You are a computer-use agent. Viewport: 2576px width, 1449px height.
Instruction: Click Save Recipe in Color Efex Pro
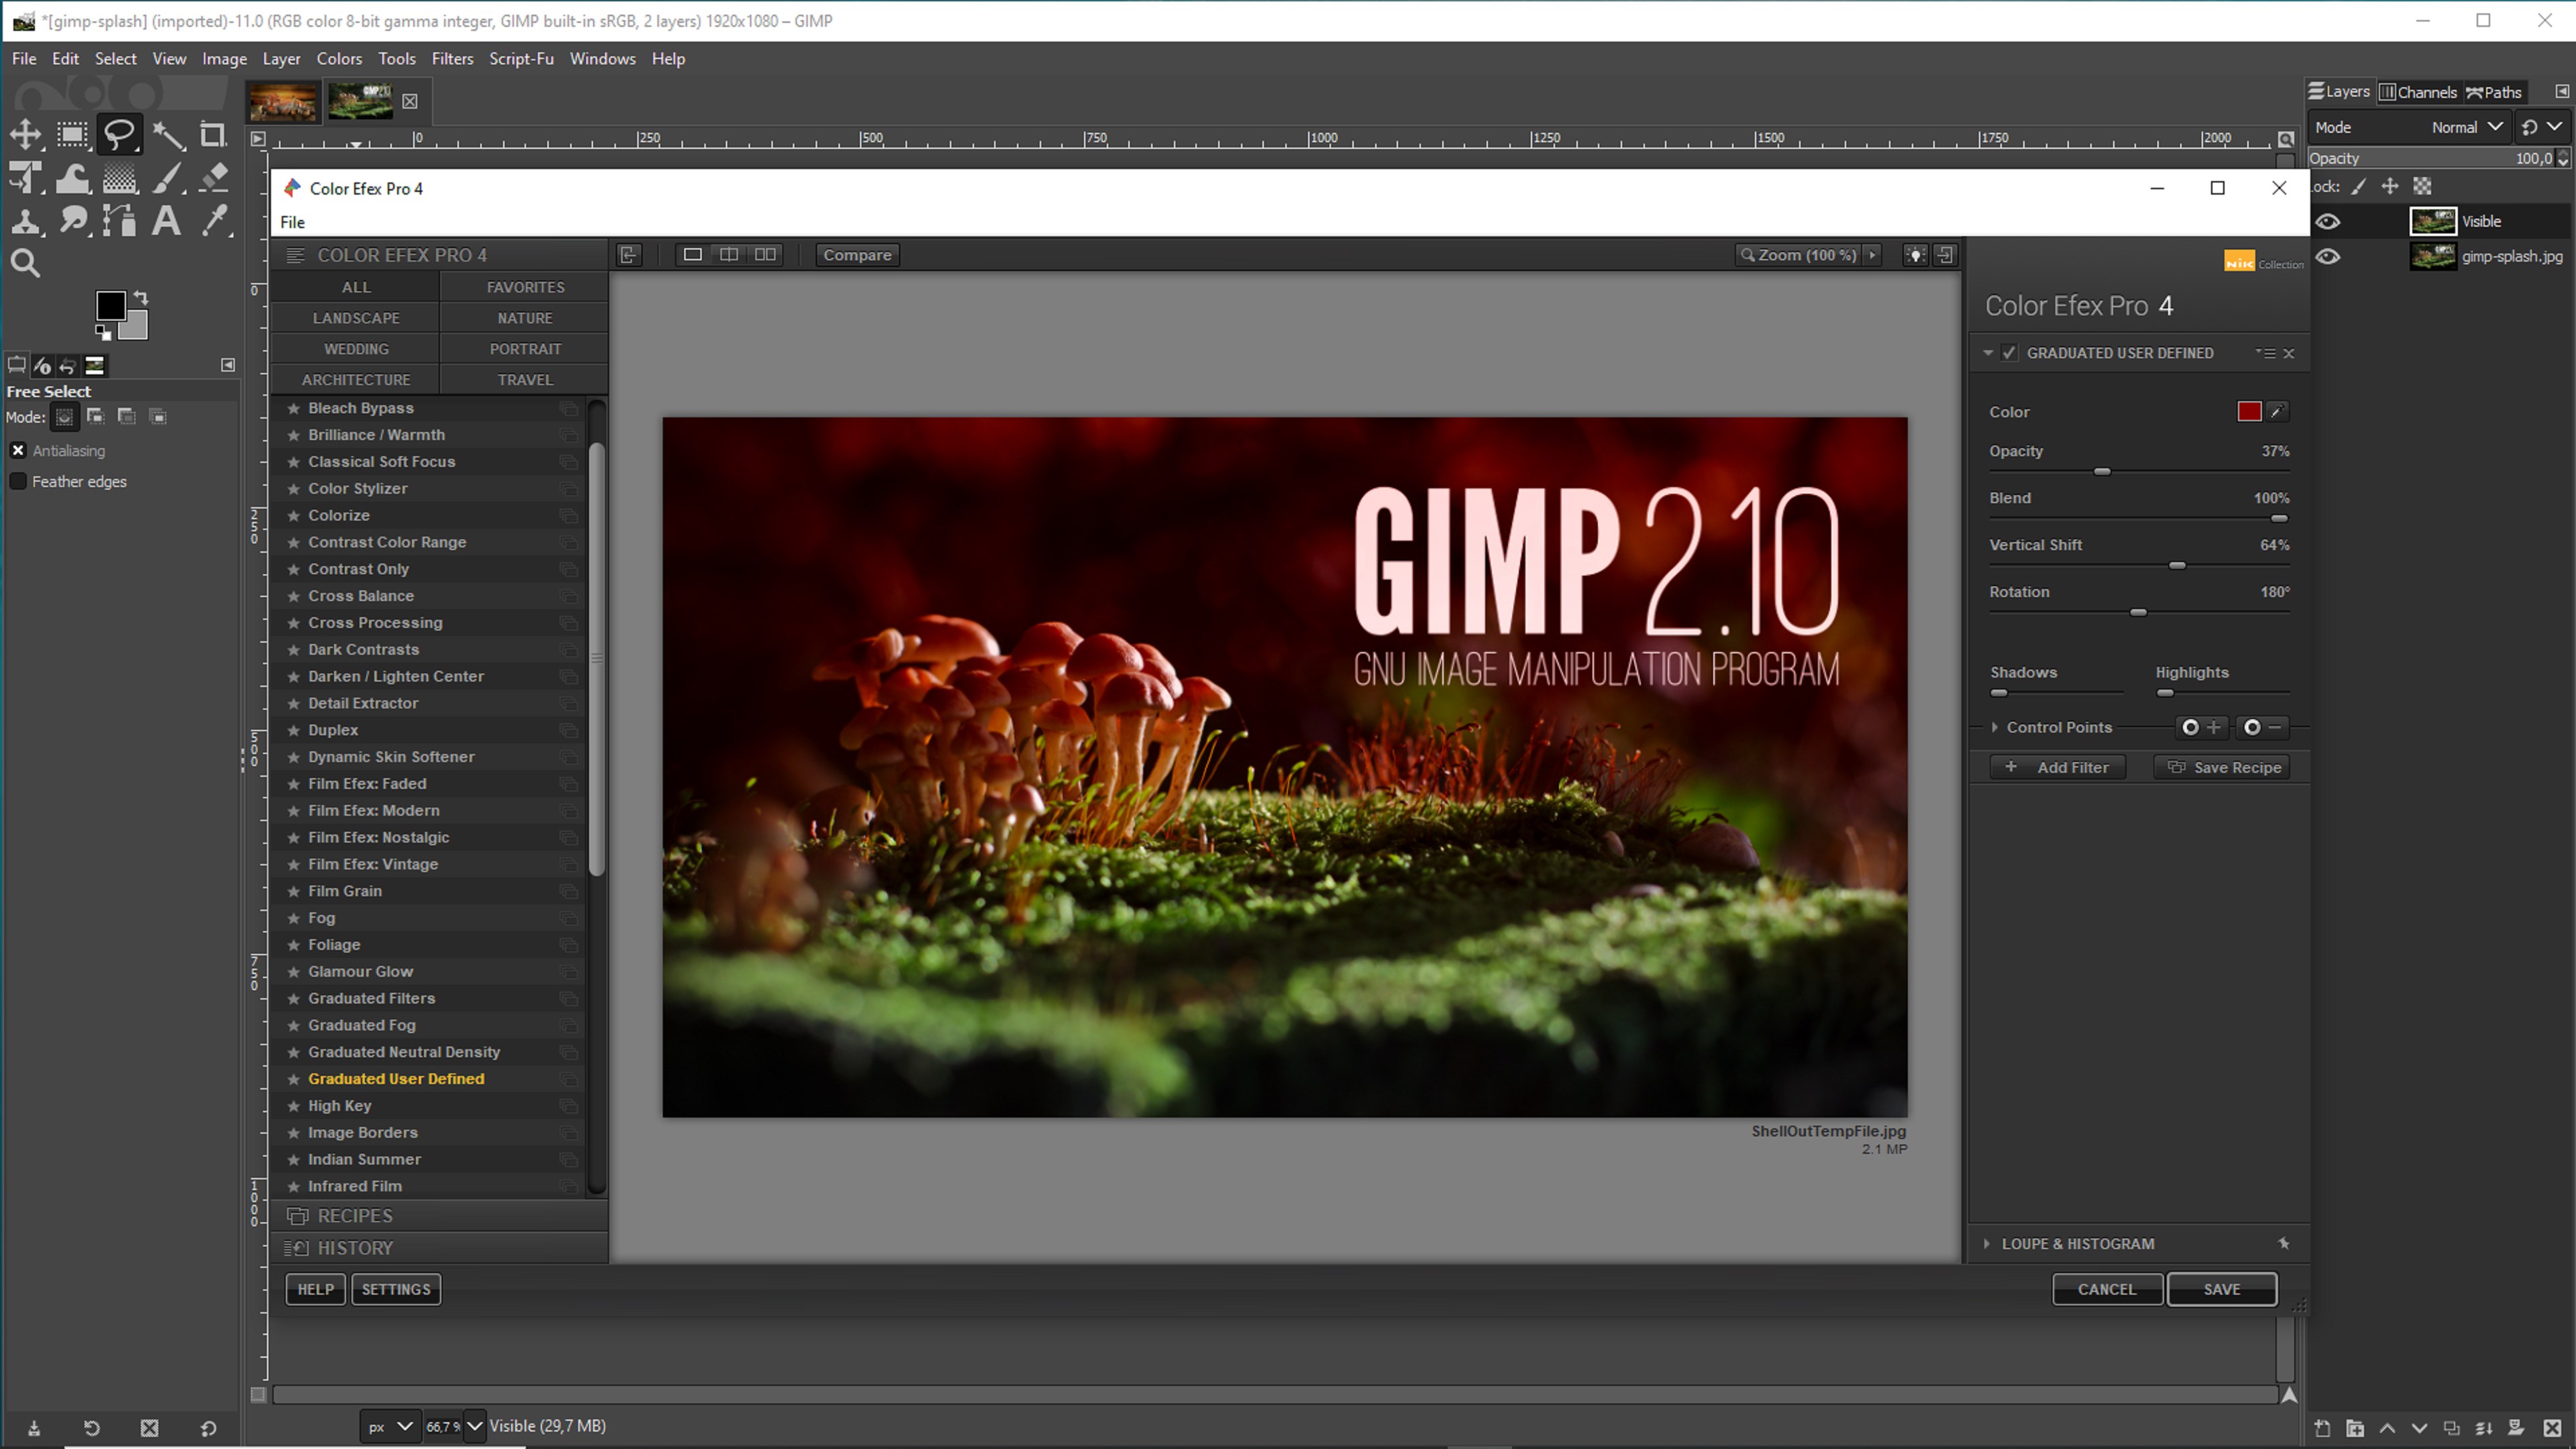pos(2222,767)
